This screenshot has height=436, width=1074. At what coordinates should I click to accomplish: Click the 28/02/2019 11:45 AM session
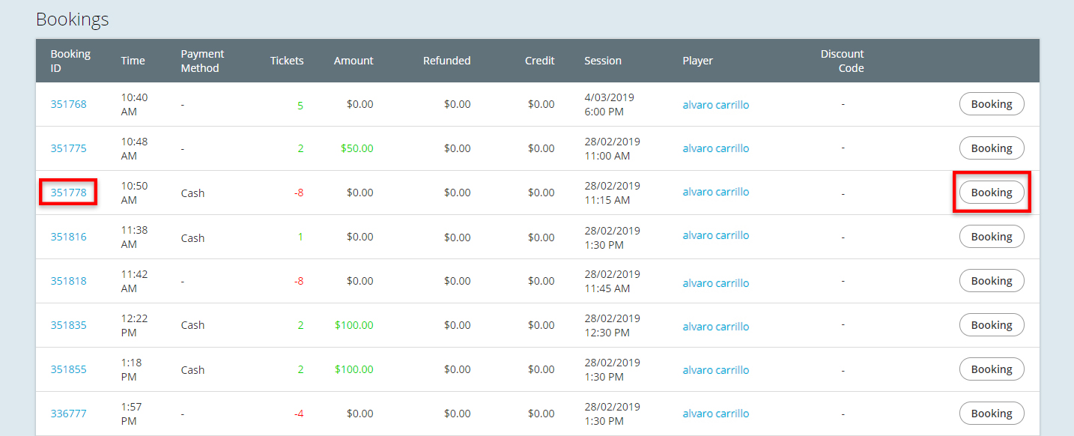pyautogui.click(x=613, y=281)
